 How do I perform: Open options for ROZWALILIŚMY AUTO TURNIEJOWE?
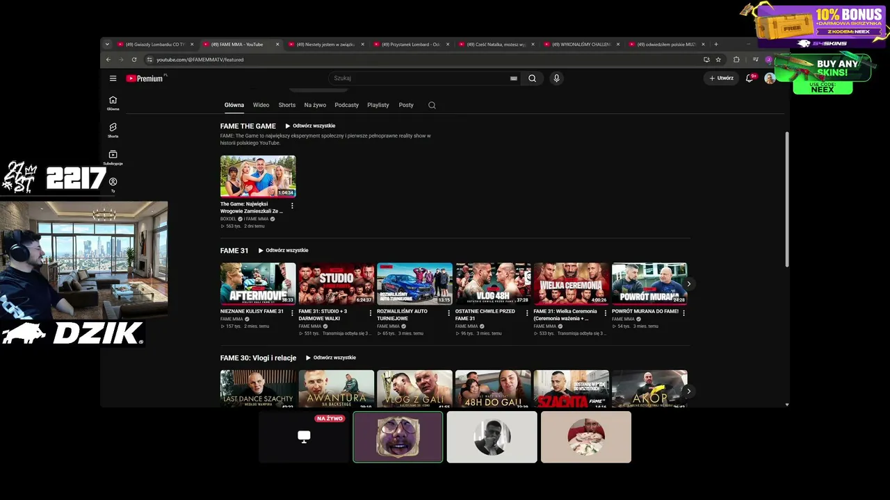pyautogui.click(x=448, y=313)
